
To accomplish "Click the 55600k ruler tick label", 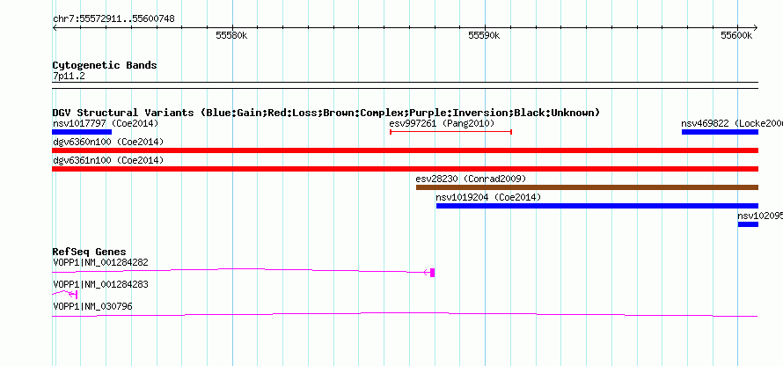I will (736, 35).
